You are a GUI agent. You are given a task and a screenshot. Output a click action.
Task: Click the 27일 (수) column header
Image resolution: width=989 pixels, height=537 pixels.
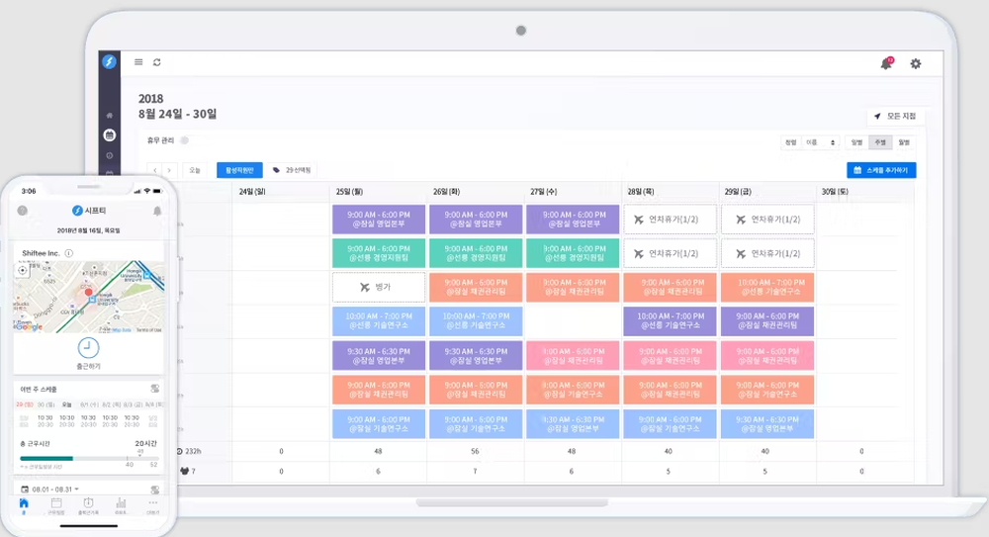click(x=544, y=191)
